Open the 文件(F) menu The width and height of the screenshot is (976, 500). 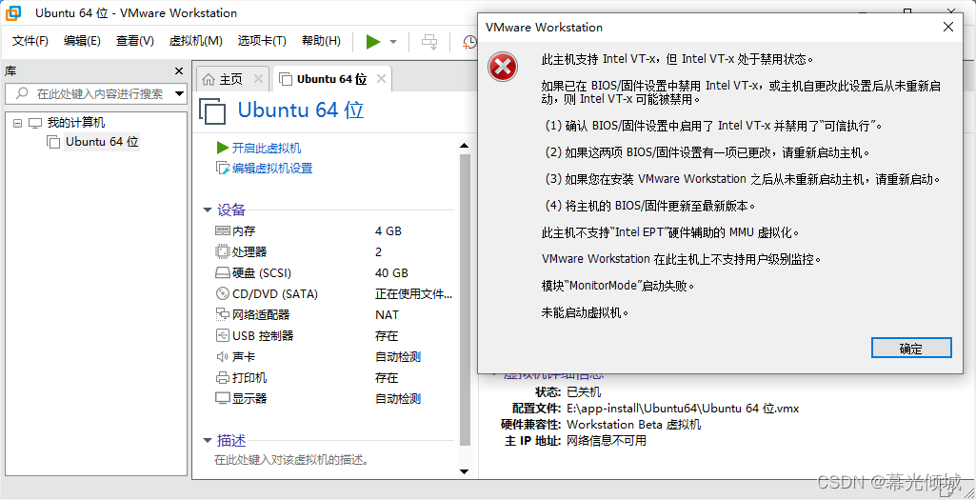point(30,41)
